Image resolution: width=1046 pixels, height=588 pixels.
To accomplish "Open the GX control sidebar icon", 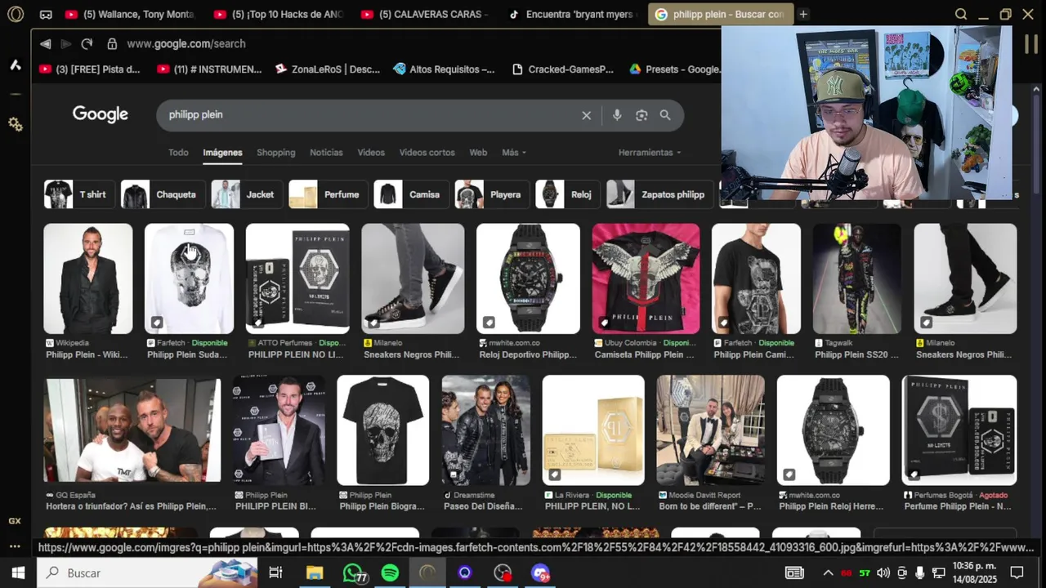I will pos(15,520).
